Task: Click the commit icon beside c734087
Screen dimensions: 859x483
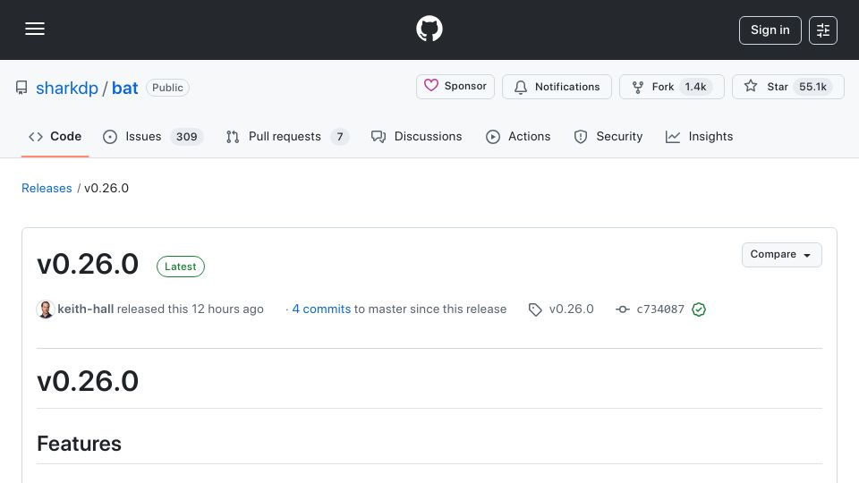Action: coord(623,309)
